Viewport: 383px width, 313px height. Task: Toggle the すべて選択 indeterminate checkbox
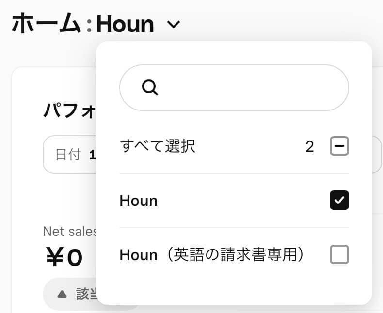point(339,146)
